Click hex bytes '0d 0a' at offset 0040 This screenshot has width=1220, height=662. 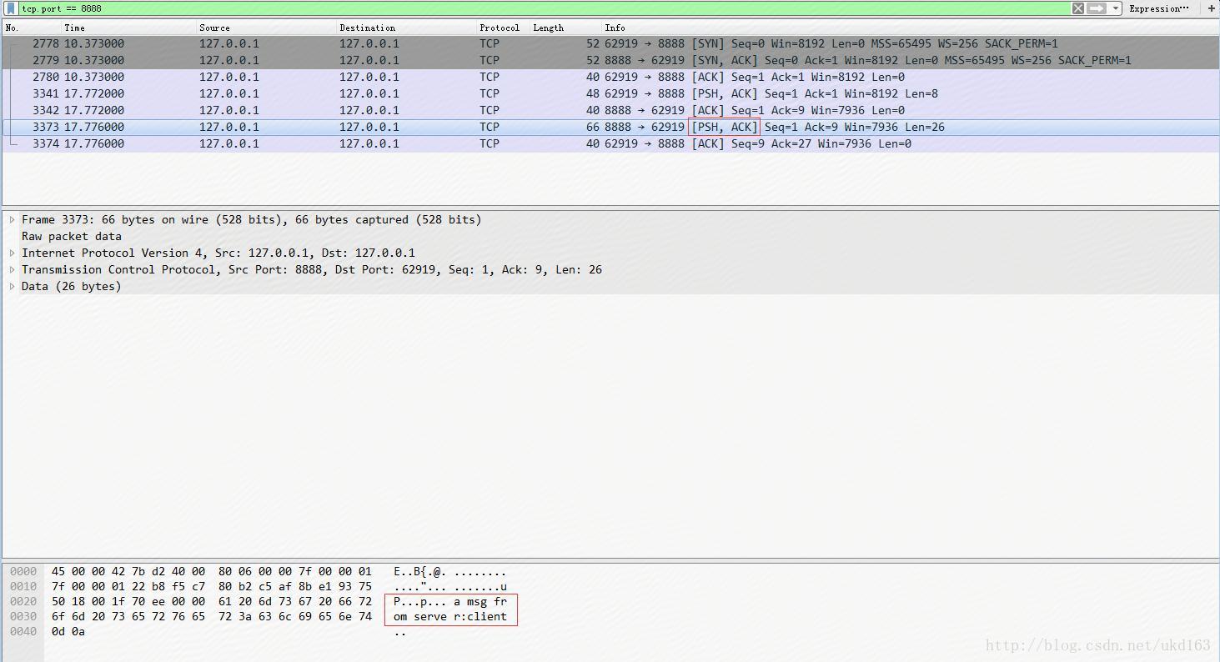(x=68, y=632)
